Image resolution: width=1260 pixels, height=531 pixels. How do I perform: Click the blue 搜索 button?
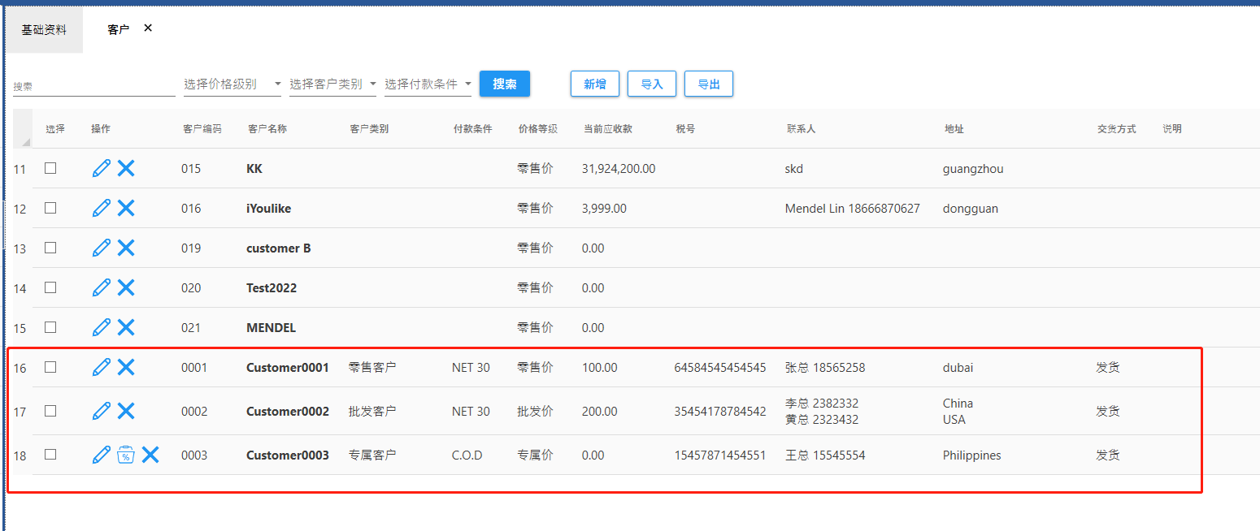point(504,84)
